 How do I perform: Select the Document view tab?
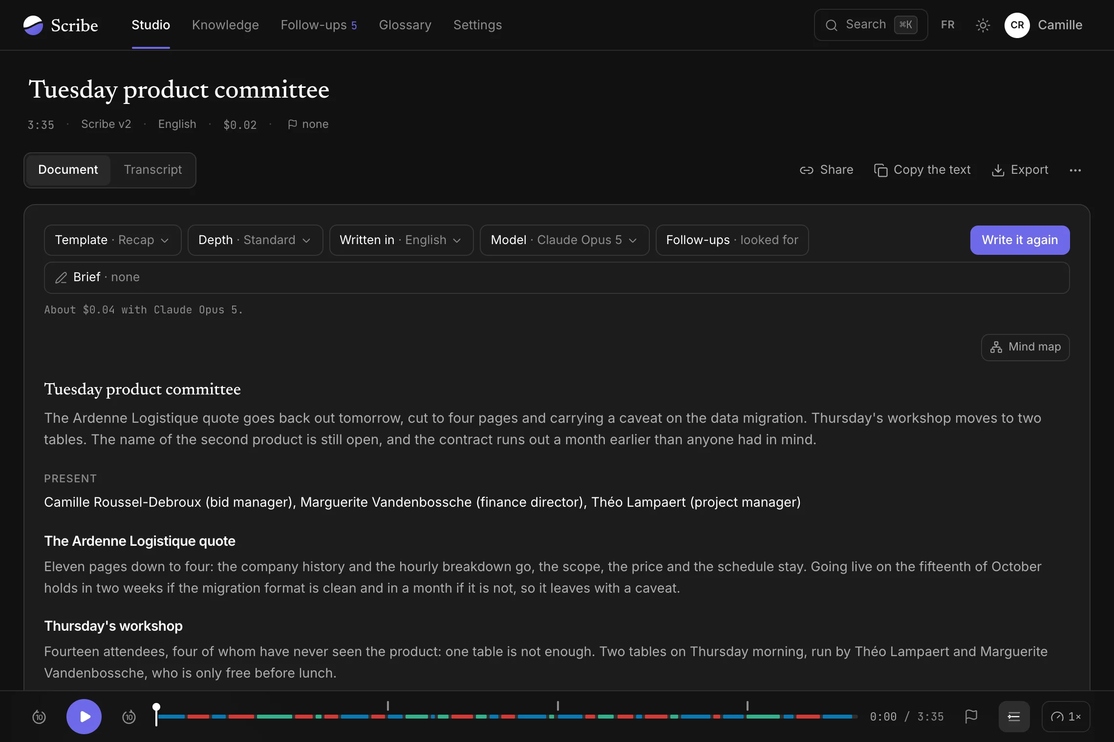point(68,170)
